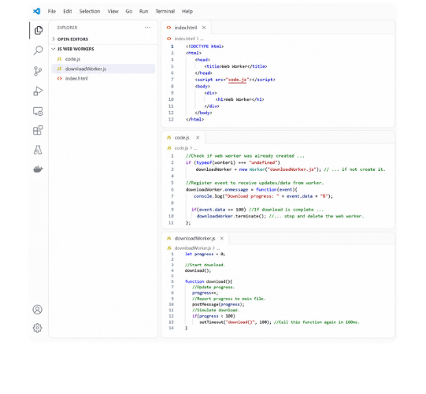
Task: Select the downloadWorker.js editor tab
Action: (194, 239)
